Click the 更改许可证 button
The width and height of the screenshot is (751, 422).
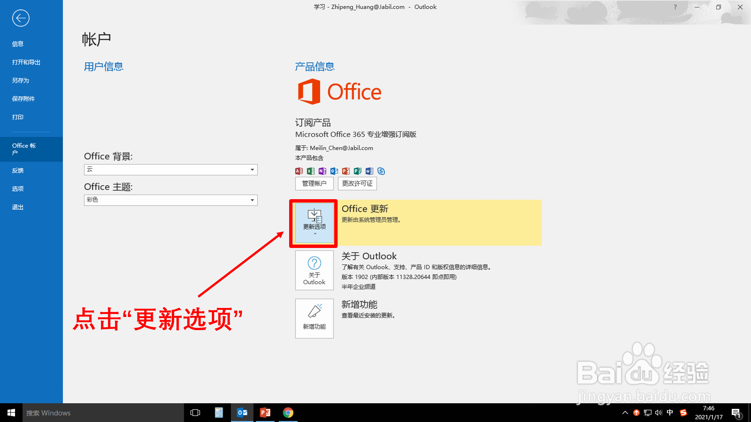[x=357, y=183]
